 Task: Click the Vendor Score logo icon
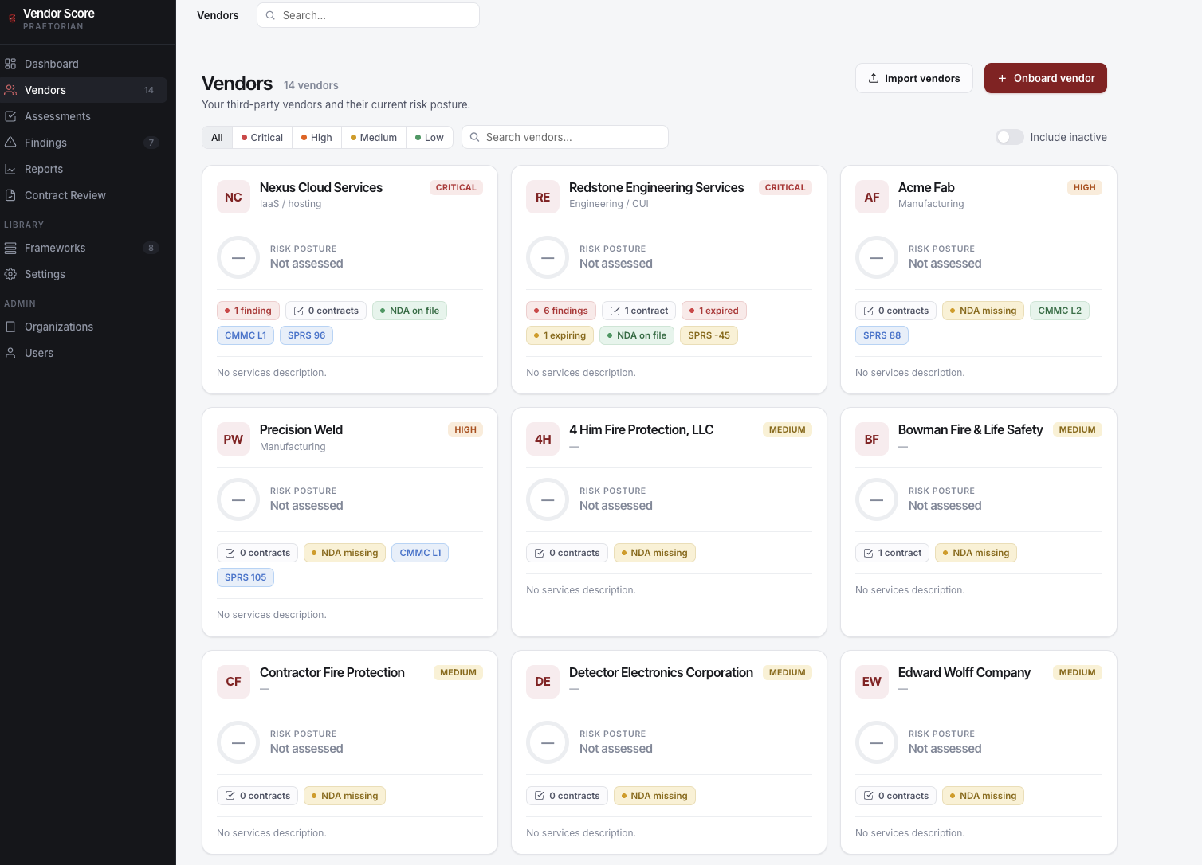[x=12, y=18]
